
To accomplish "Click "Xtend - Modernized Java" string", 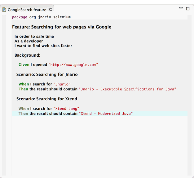I will tap(106, 114).
